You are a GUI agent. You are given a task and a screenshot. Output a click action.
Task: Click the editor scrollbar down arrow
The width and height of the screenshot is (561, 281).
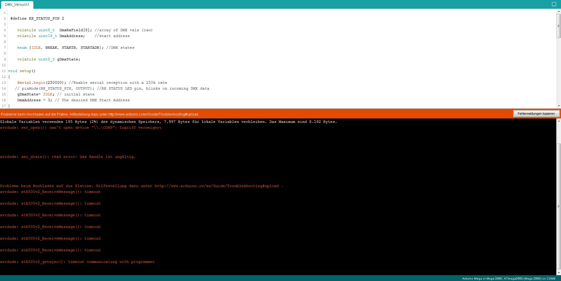(x=559, y=106)
